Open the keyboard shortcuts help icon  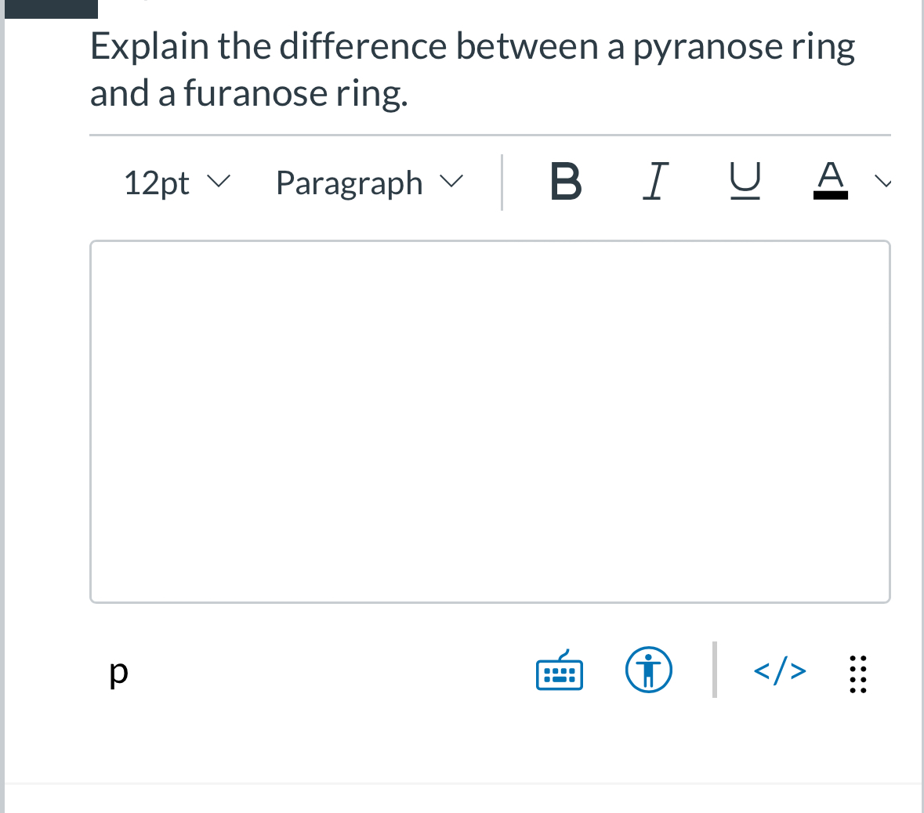[559, 670]
